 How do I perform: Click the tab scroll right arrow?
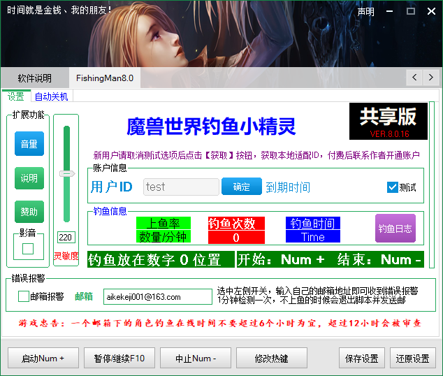click(x=431, y=78)
